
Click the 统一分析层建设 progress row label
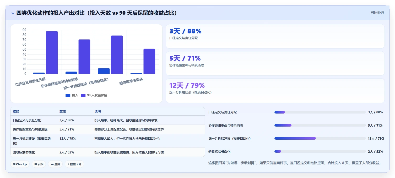pos(229,138)
